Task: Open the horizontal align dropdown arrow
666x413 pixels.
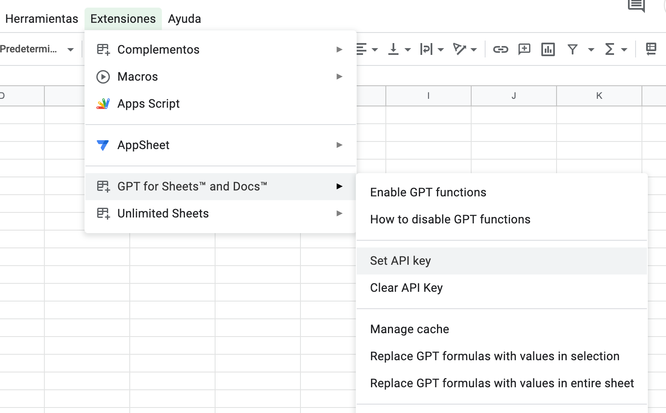Action: (x=374, y=50)
